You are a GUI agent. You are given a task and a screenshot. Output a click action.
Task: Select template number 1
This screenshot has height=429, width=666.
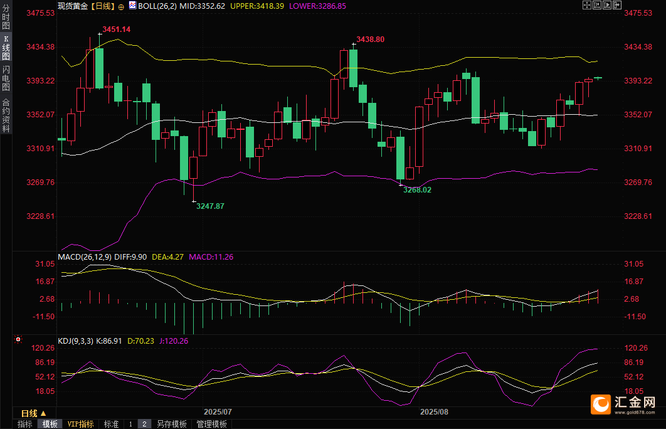(130, 424)
